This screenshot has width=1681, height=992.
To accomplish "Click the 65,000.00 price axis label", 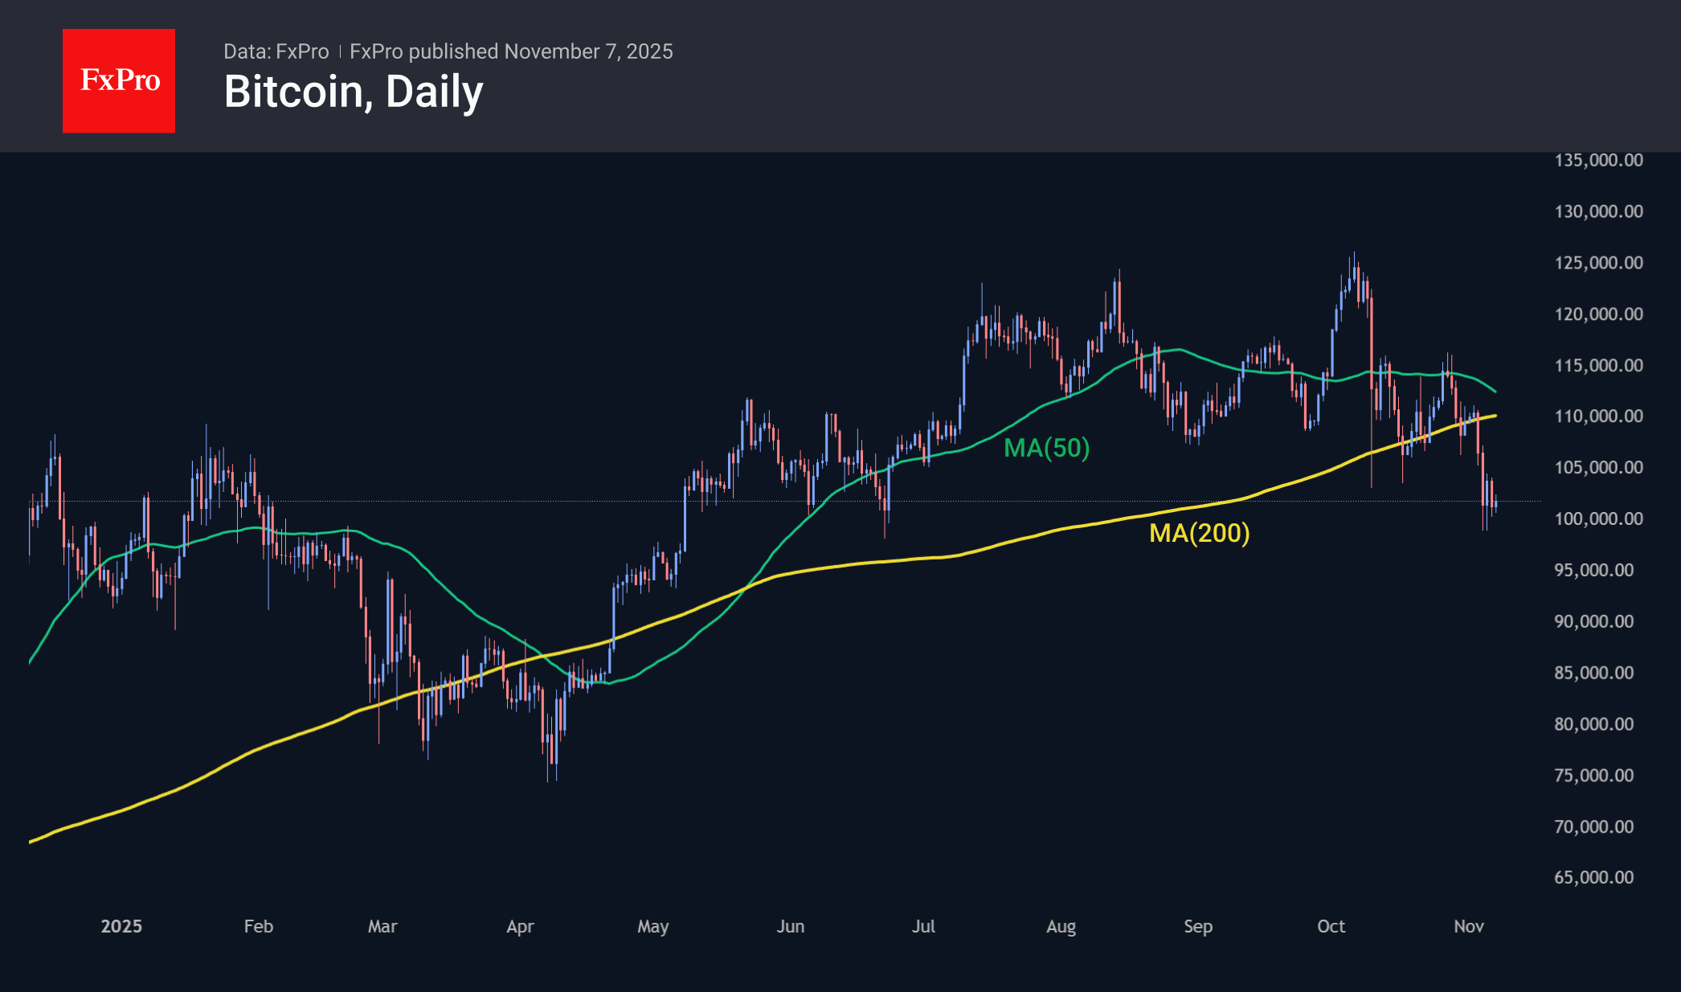I will [x=1593, y=878].
